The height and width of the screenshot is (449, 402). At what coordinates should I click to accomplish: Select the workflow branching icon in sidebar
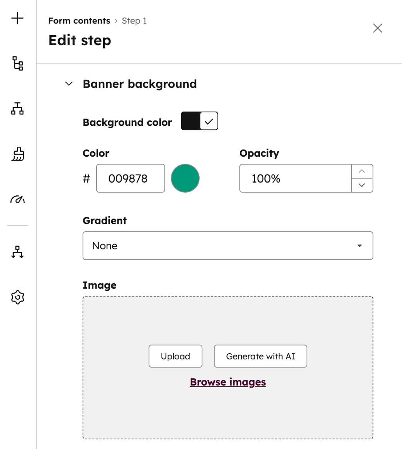[17, 252]
